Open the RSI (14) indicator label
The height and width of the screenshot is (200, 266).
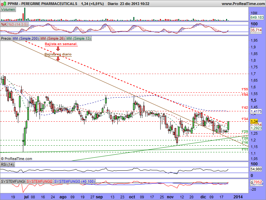(7, 164)
